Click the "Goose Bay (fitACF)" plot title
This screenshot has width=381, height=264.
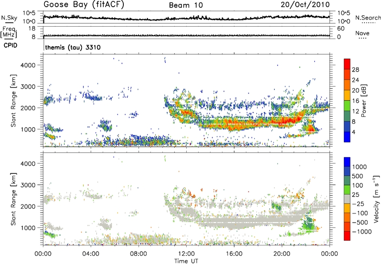click(84, 5)
